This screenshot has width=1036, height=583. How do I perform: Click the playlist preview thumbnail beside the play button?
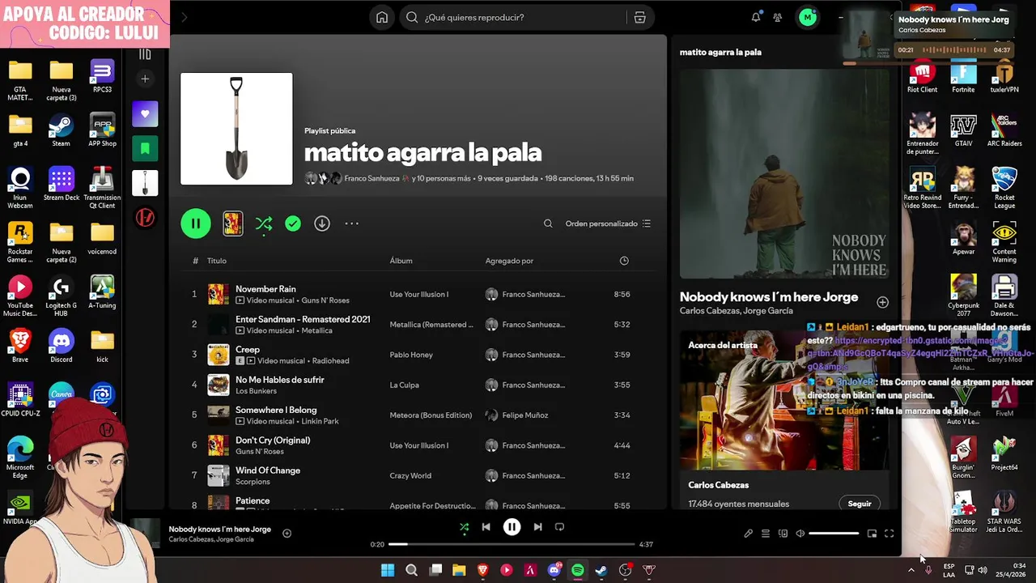(233, 223)
